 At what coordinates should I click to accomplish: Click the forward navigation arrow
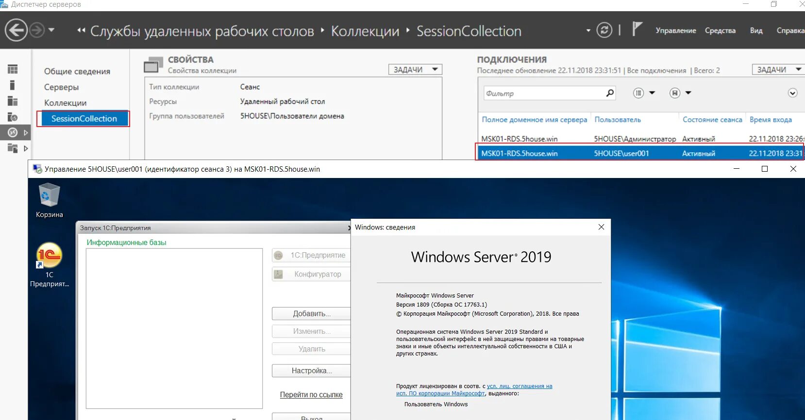click(x=37, y=31)
